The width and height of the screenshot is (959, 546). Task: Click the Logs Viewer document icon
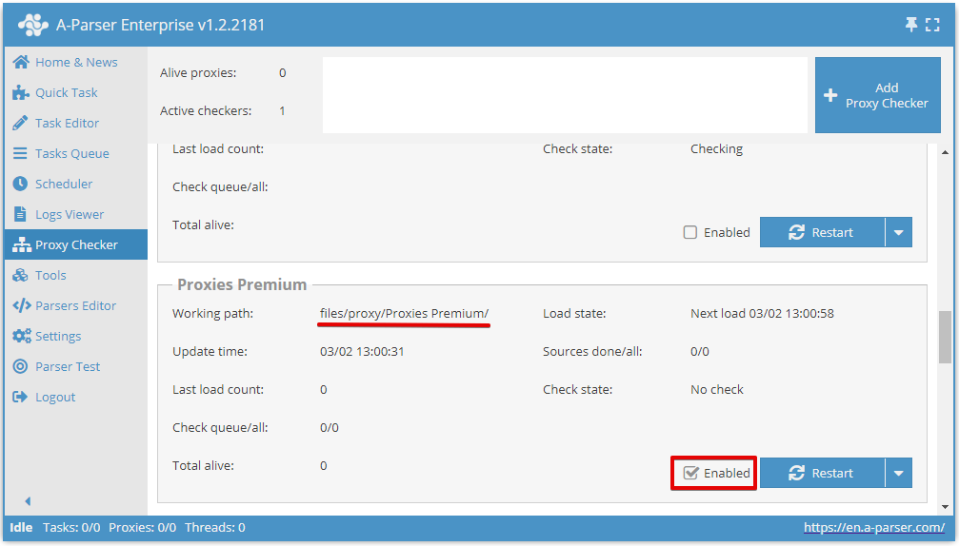(x=20, y=214)
